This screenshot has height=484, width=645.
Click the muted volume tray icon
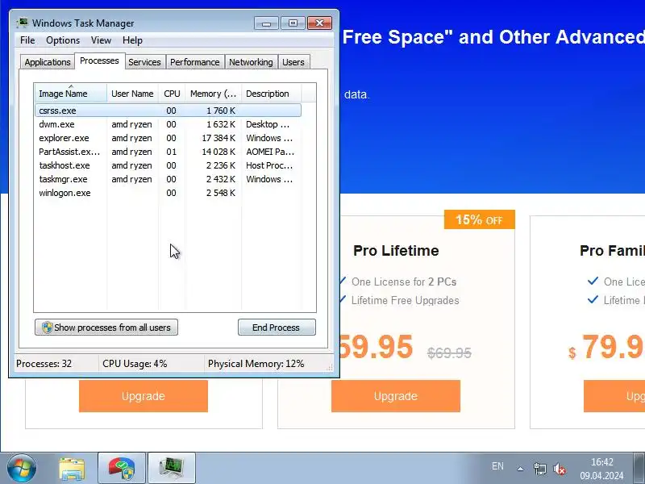tap(560, 469)
